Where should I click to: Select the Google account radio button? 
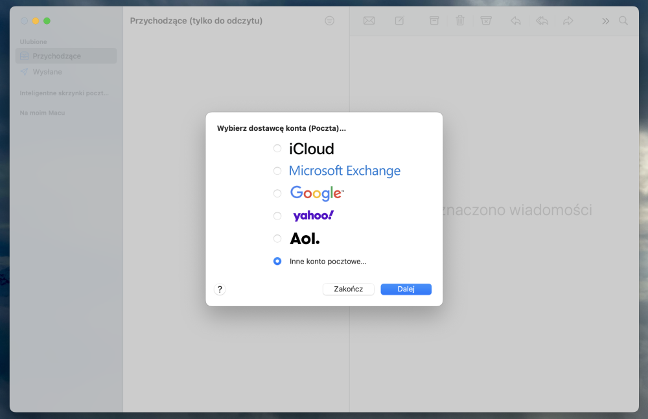[277, 193]
